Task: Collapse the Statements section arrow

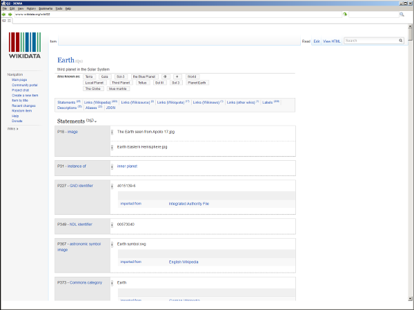Action: click(x=96, y=122)
